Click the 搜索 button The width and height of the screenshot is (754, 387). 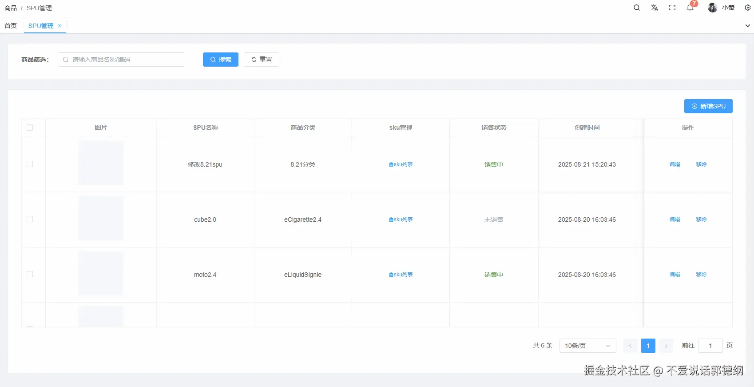coord(221,60)
